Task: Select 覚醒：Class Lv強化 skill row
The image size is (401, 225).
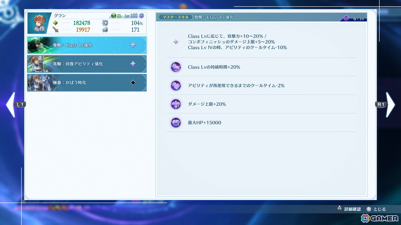Action: click(87, 45)
